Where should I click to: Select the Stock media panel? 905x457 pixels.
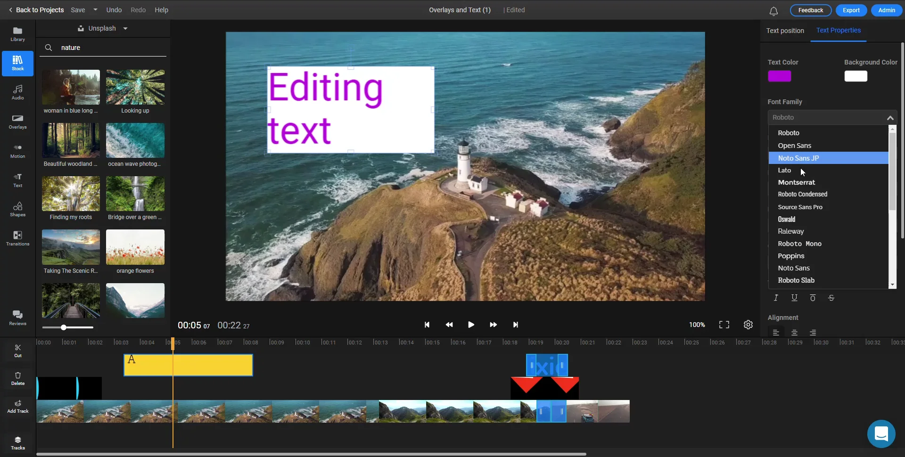click(x=17, y=63)
